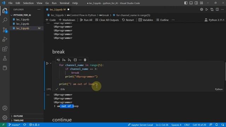226x127 pixels.
Task: Open the View menu
Action: (39, 3)
